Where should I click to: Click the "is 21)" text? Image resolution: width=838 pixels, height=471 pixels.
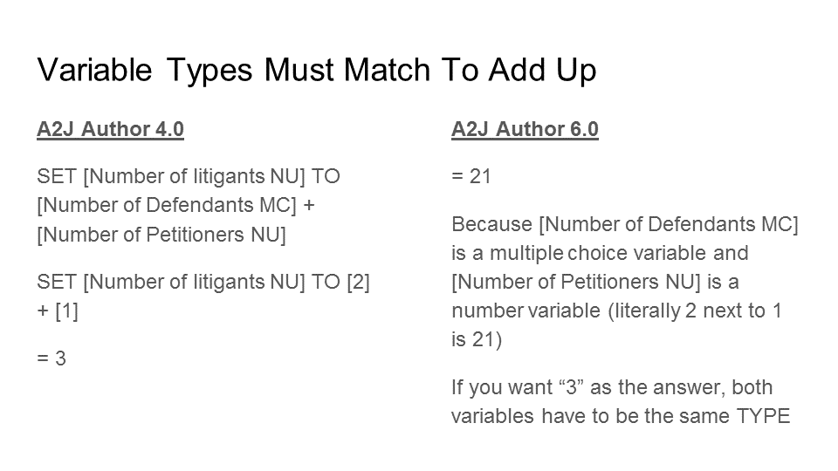pos(477,340)
